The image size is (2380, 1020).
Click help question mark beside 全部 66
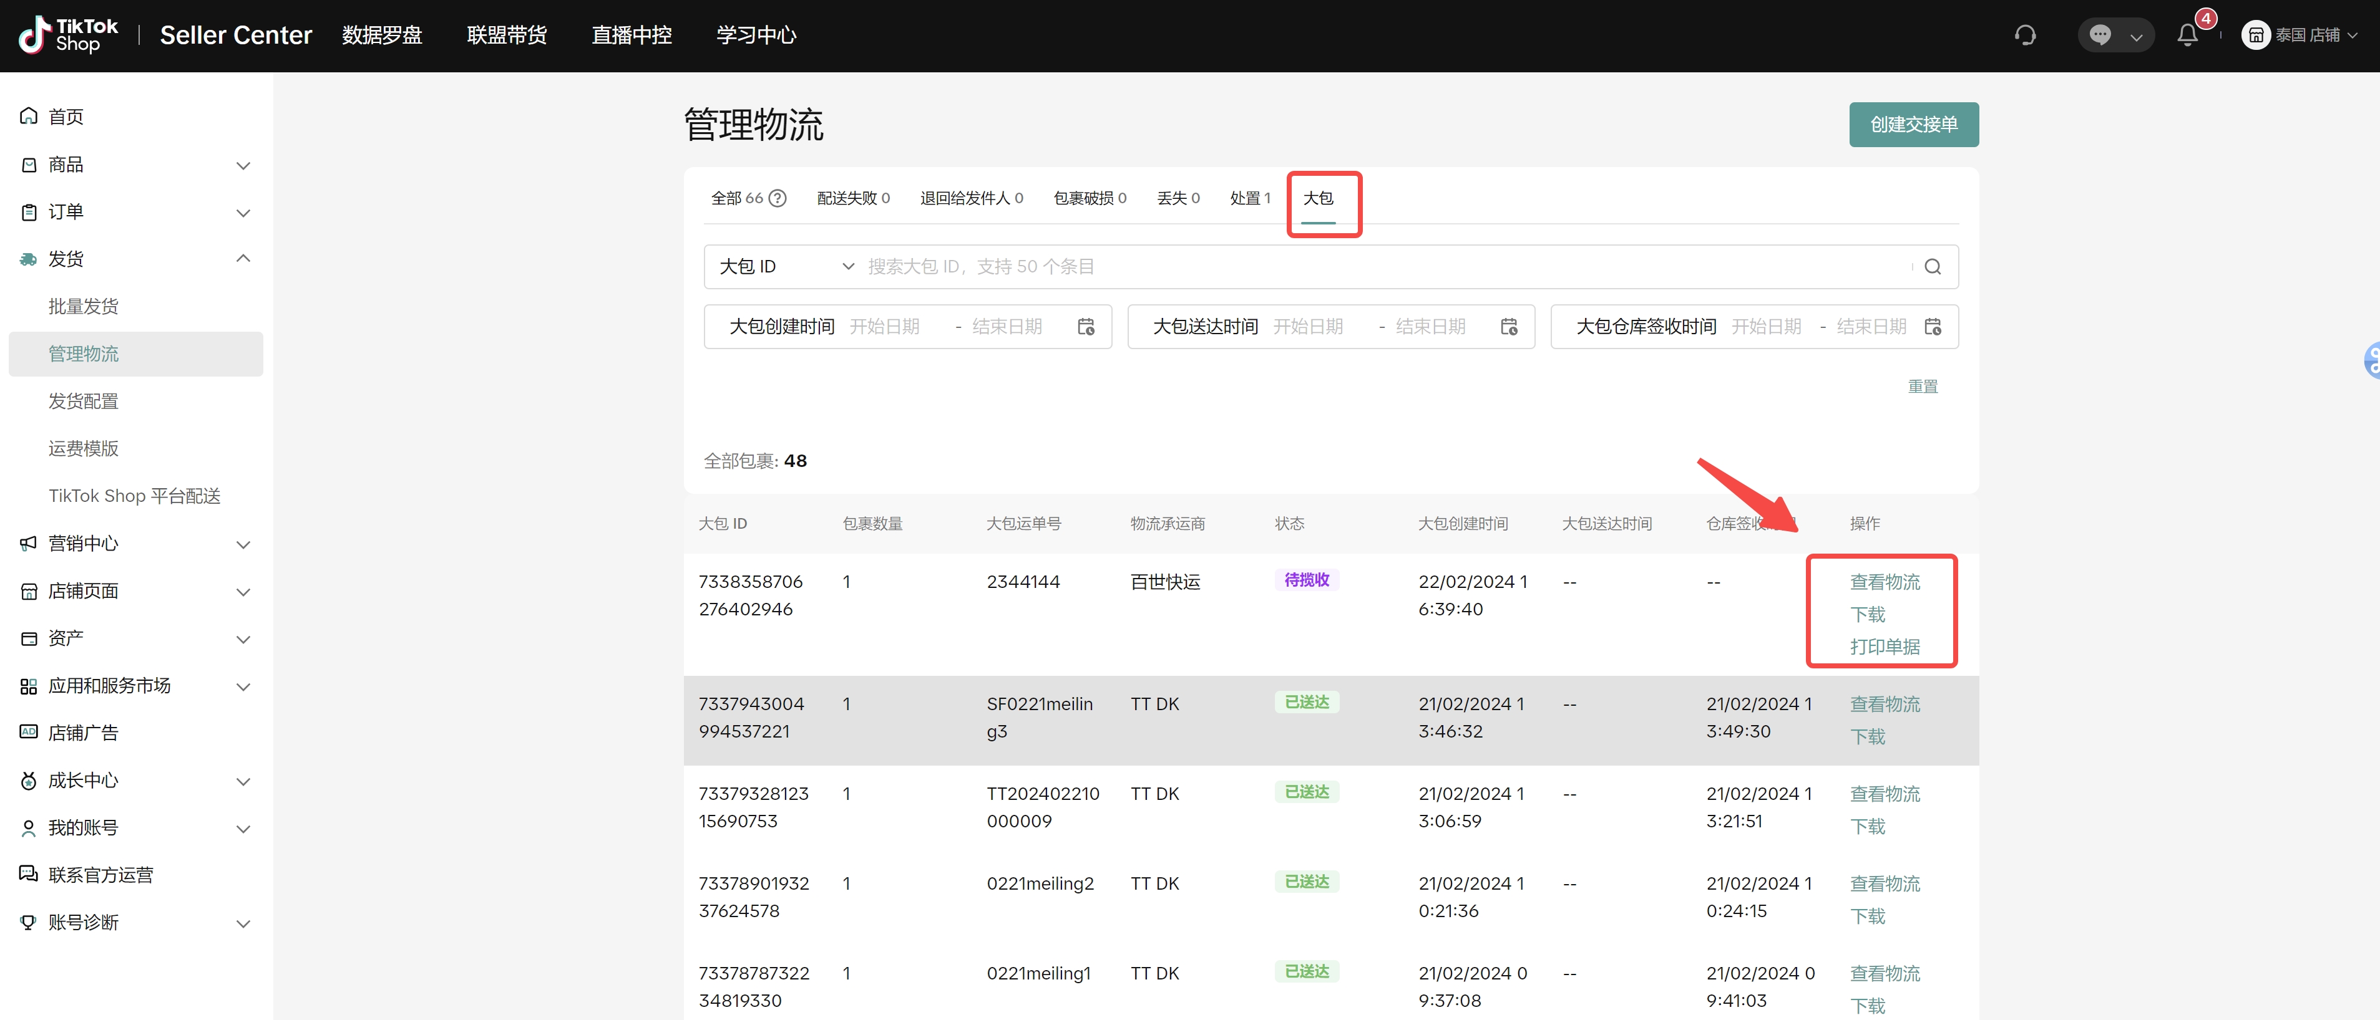point(778,198)
